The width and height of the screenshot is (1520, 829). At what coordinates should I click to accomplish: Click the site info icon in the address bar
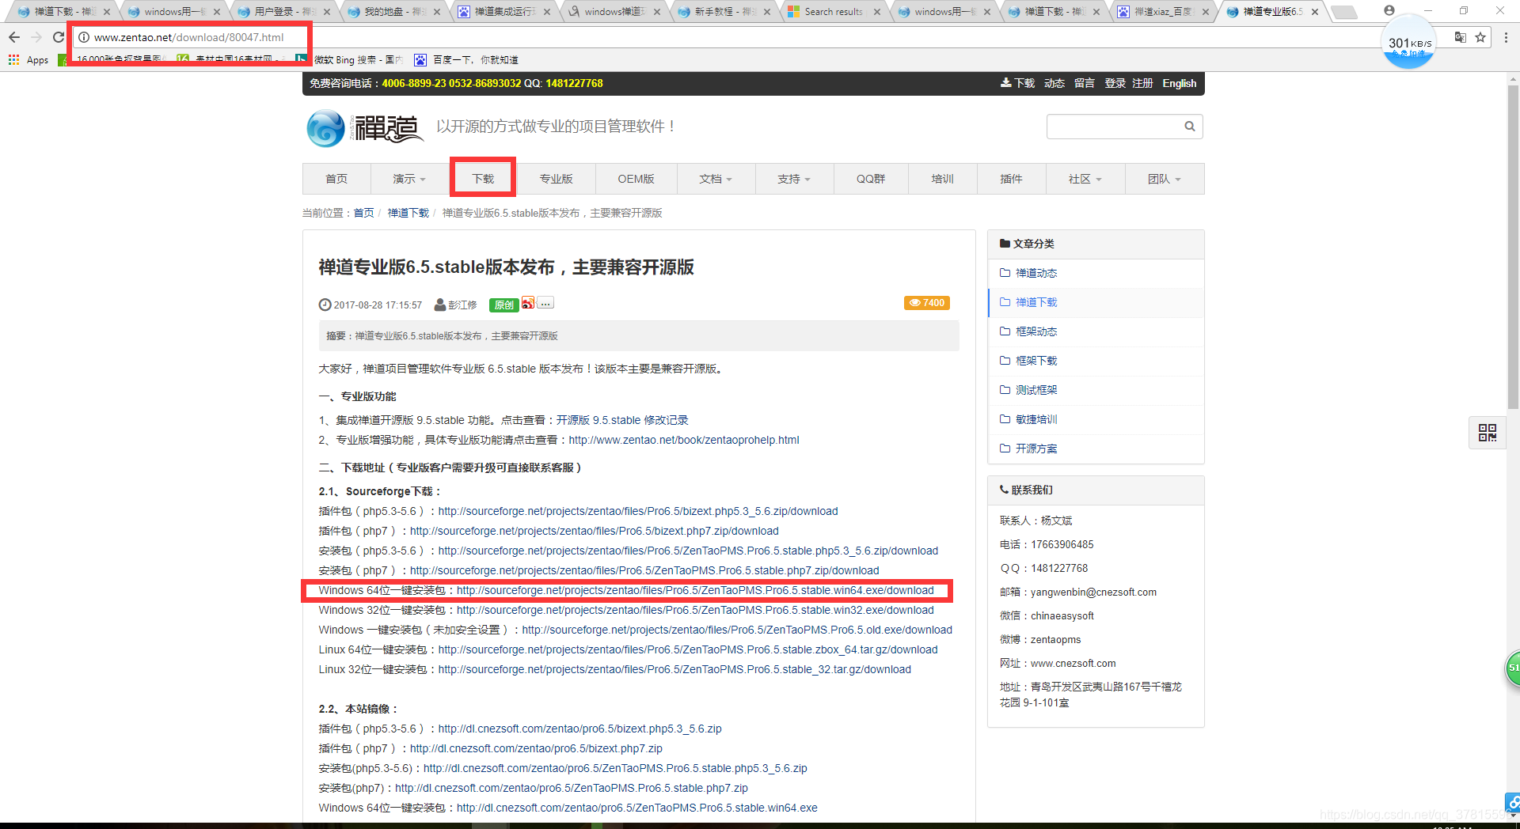point(84,37)
